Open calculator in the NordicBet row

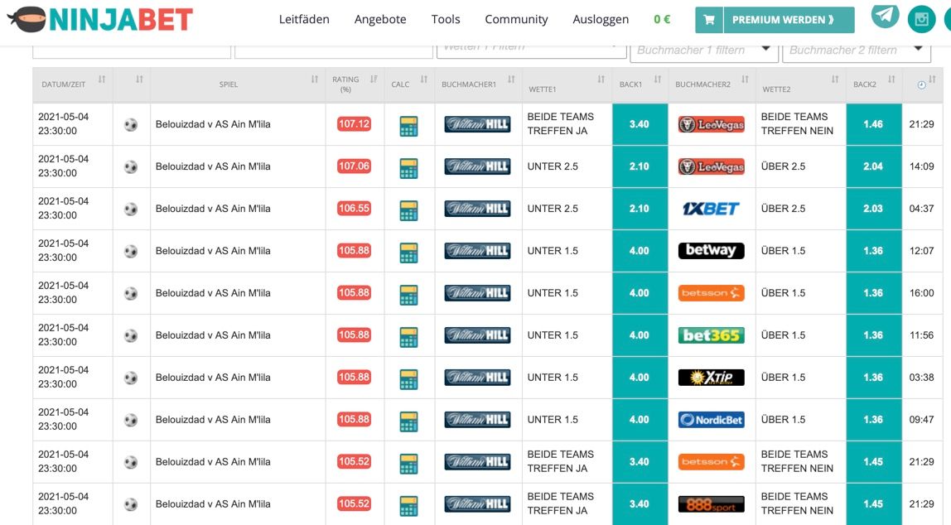click(408, 421)
